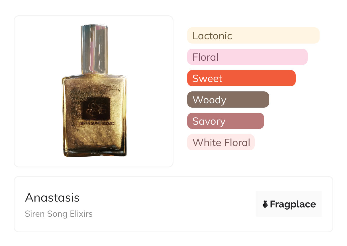Click blank area left of the bottle
Screen dimensions: 347x246
(x=37, y=91)
